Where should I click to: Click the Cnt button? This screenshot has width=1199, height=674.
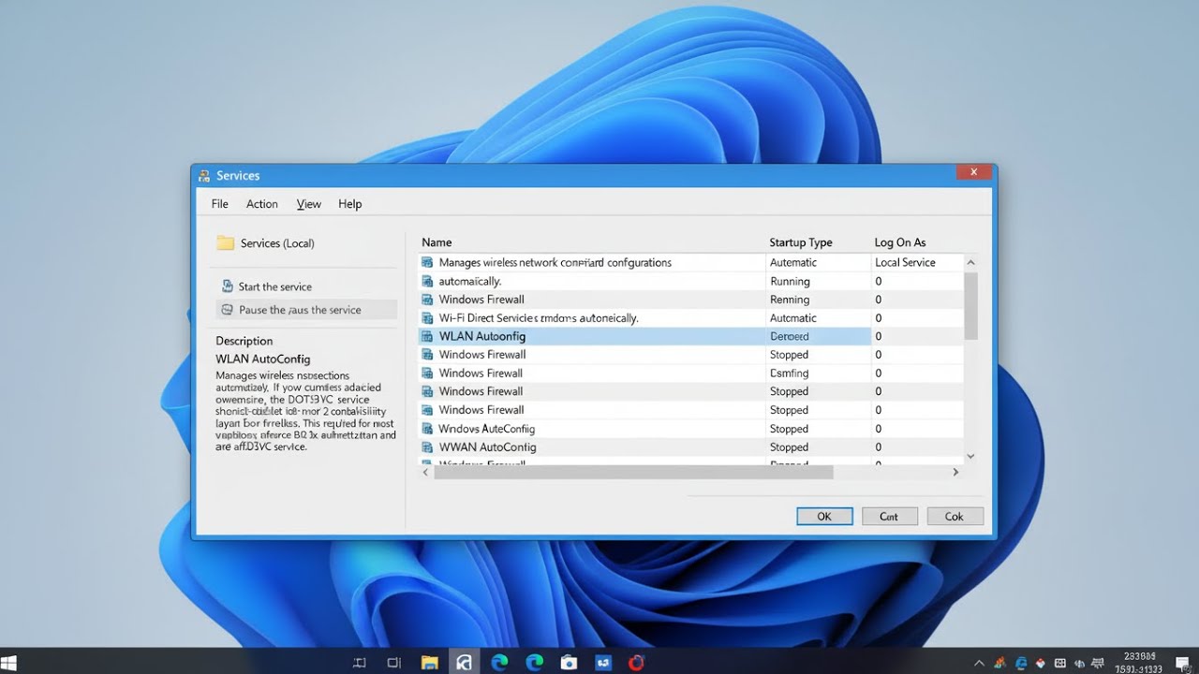coord(889,517)
